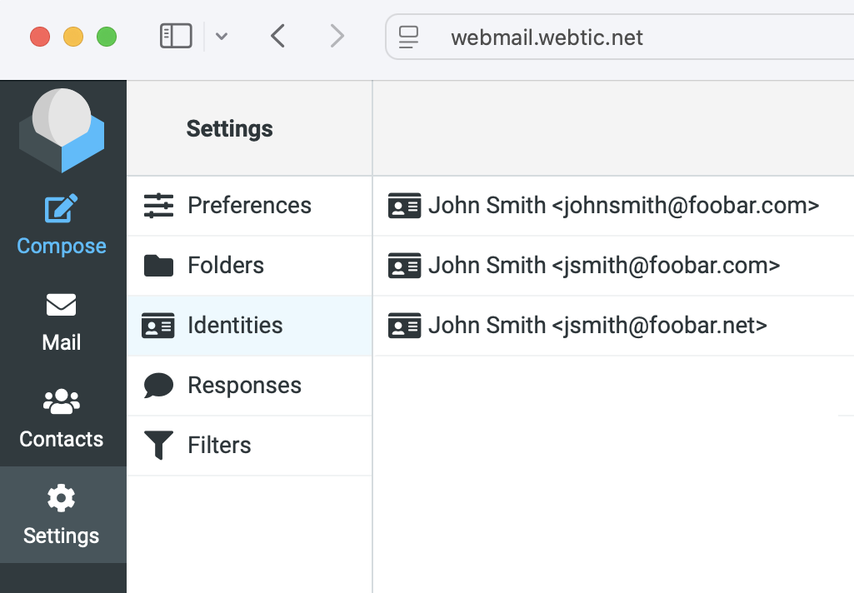This screenshot has width=854, height=593.
Task: Select identity John Smith <johnsmith@foobar.com>
Action: [x=614, y=206]
